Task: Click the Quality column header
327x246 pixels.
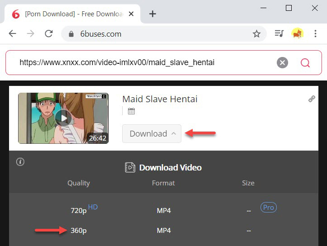Action: [79, 183]
